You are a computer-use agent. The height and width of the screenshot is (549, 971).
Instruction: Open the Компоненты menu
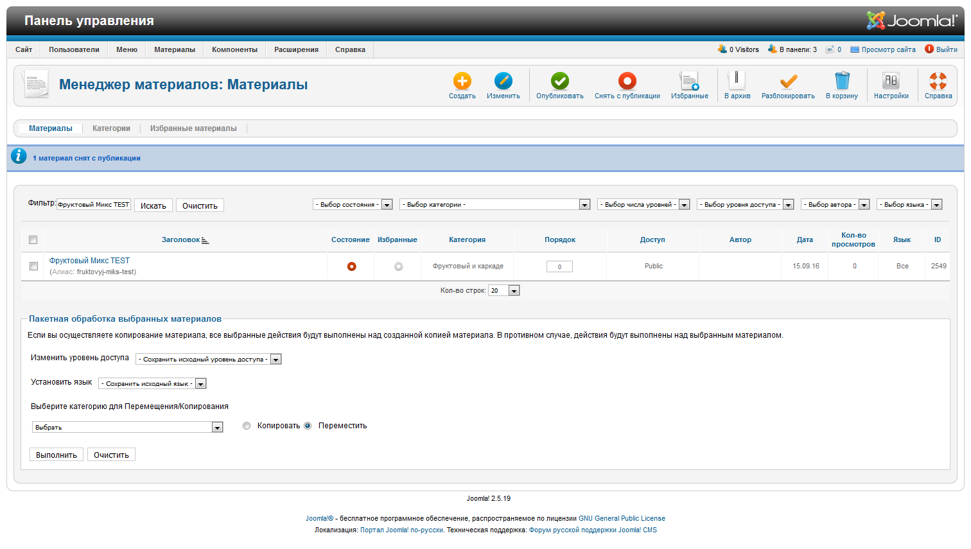tap(235, 49)
